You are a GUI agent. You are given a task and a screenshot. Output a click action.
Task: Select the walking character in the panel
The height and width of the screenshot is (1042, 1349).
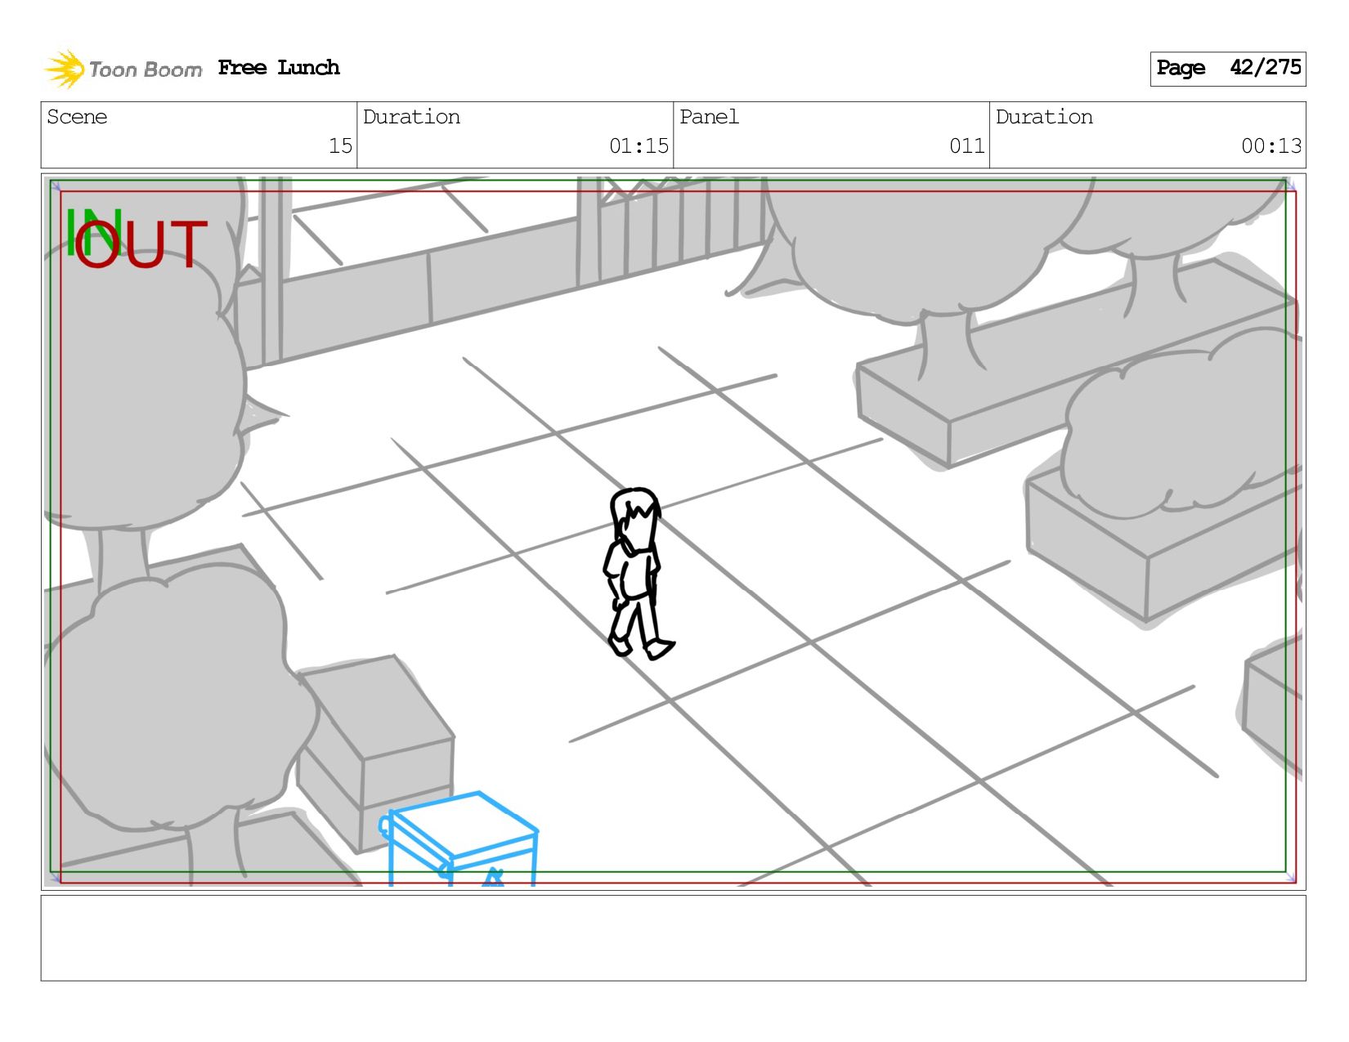coord(639,574)
